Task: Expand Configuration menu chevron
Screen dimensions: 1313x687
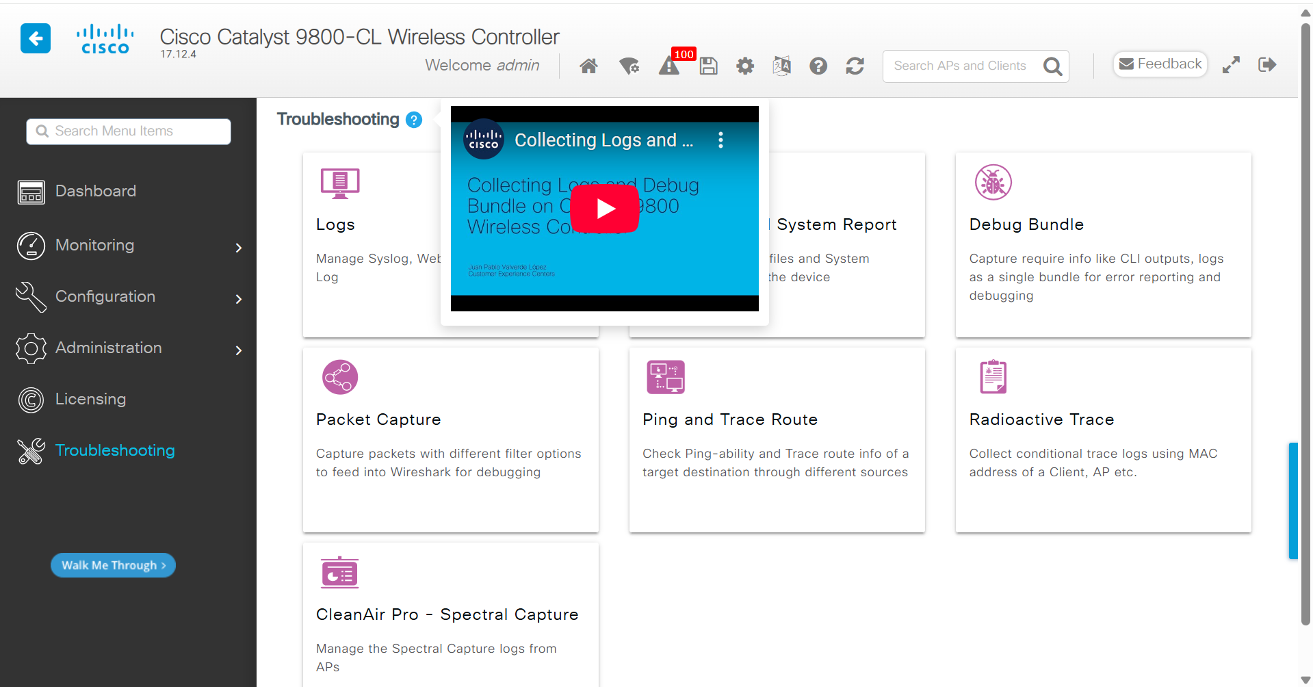Action: (239, 299)
